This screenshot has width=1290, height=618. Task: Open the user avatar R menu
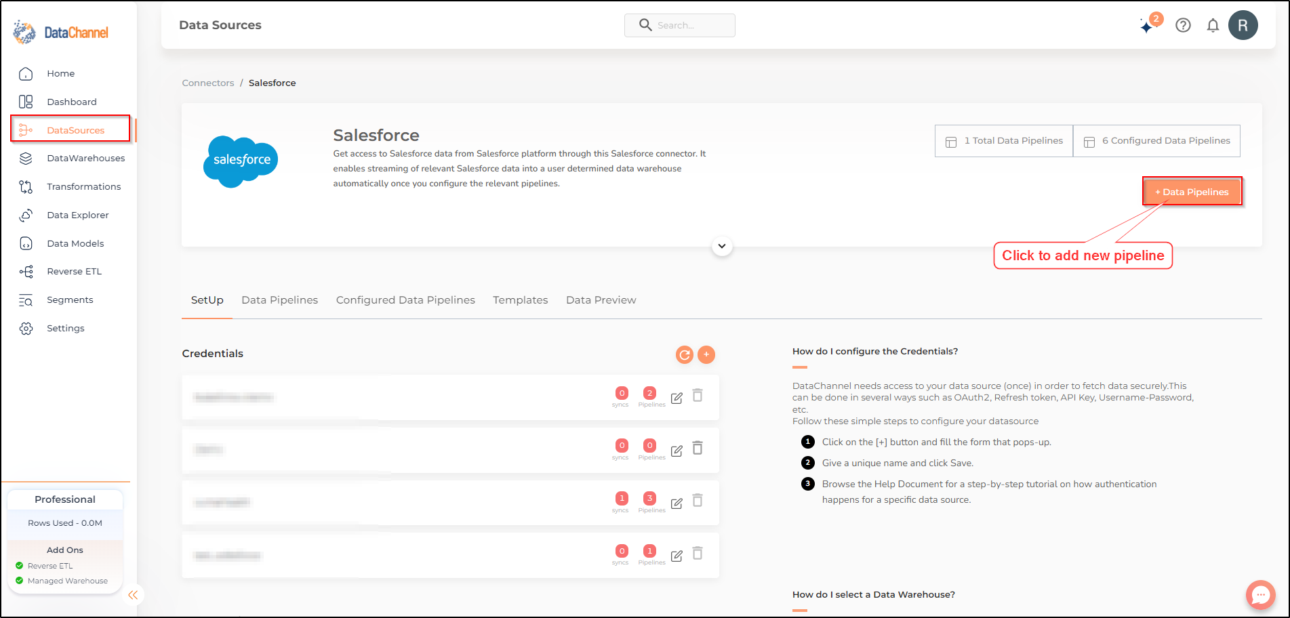tap(1243, 25)
